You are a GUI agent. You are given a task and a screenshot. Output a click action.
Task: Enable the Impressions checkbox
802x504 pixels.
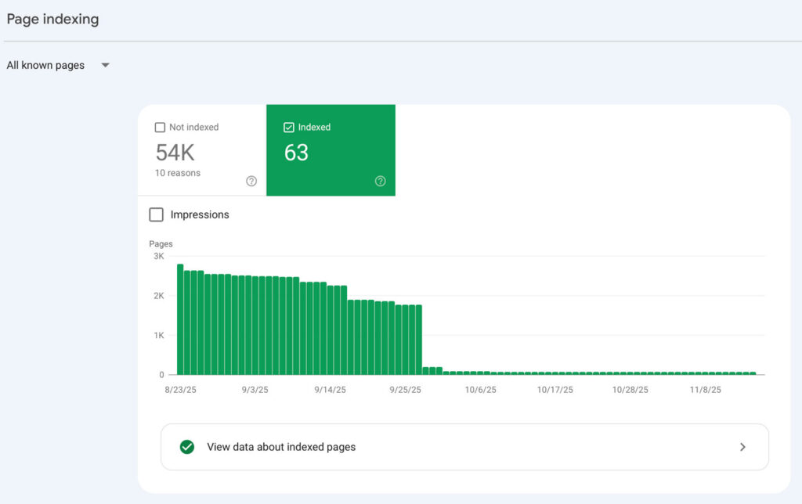pos(157,214)
